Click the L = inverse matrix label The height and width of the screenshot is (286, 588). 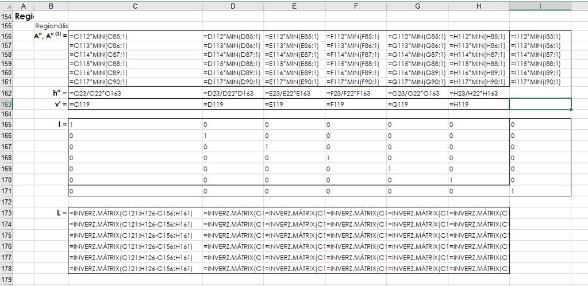[62, 213]
